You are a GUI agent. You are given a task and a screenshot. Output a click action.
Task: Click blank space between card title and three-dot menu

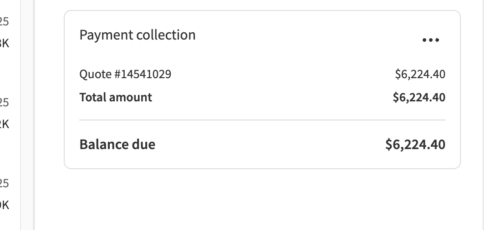[x=310, y=36]
